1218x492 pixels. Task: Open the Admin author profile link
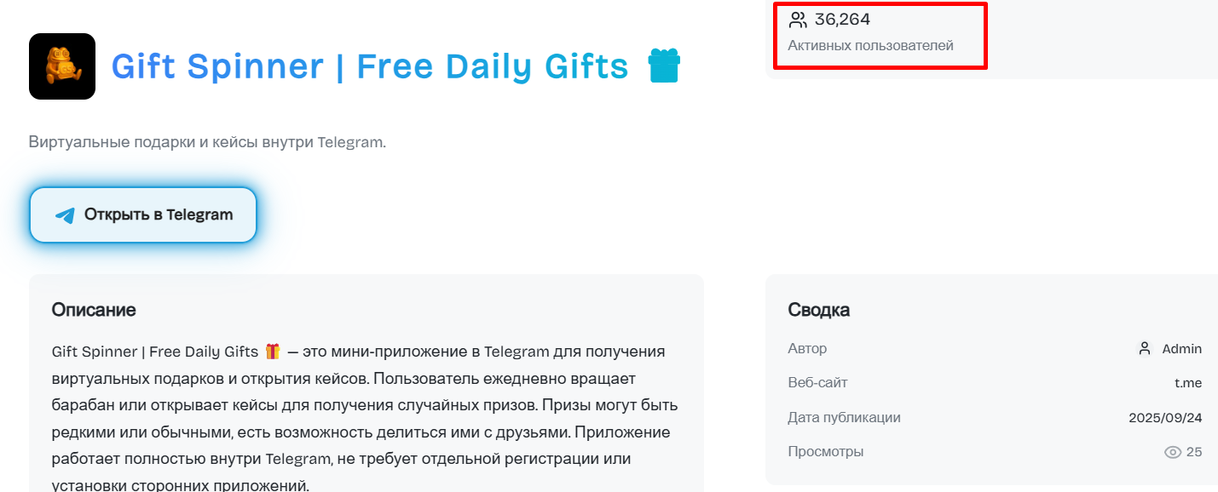1181,349
